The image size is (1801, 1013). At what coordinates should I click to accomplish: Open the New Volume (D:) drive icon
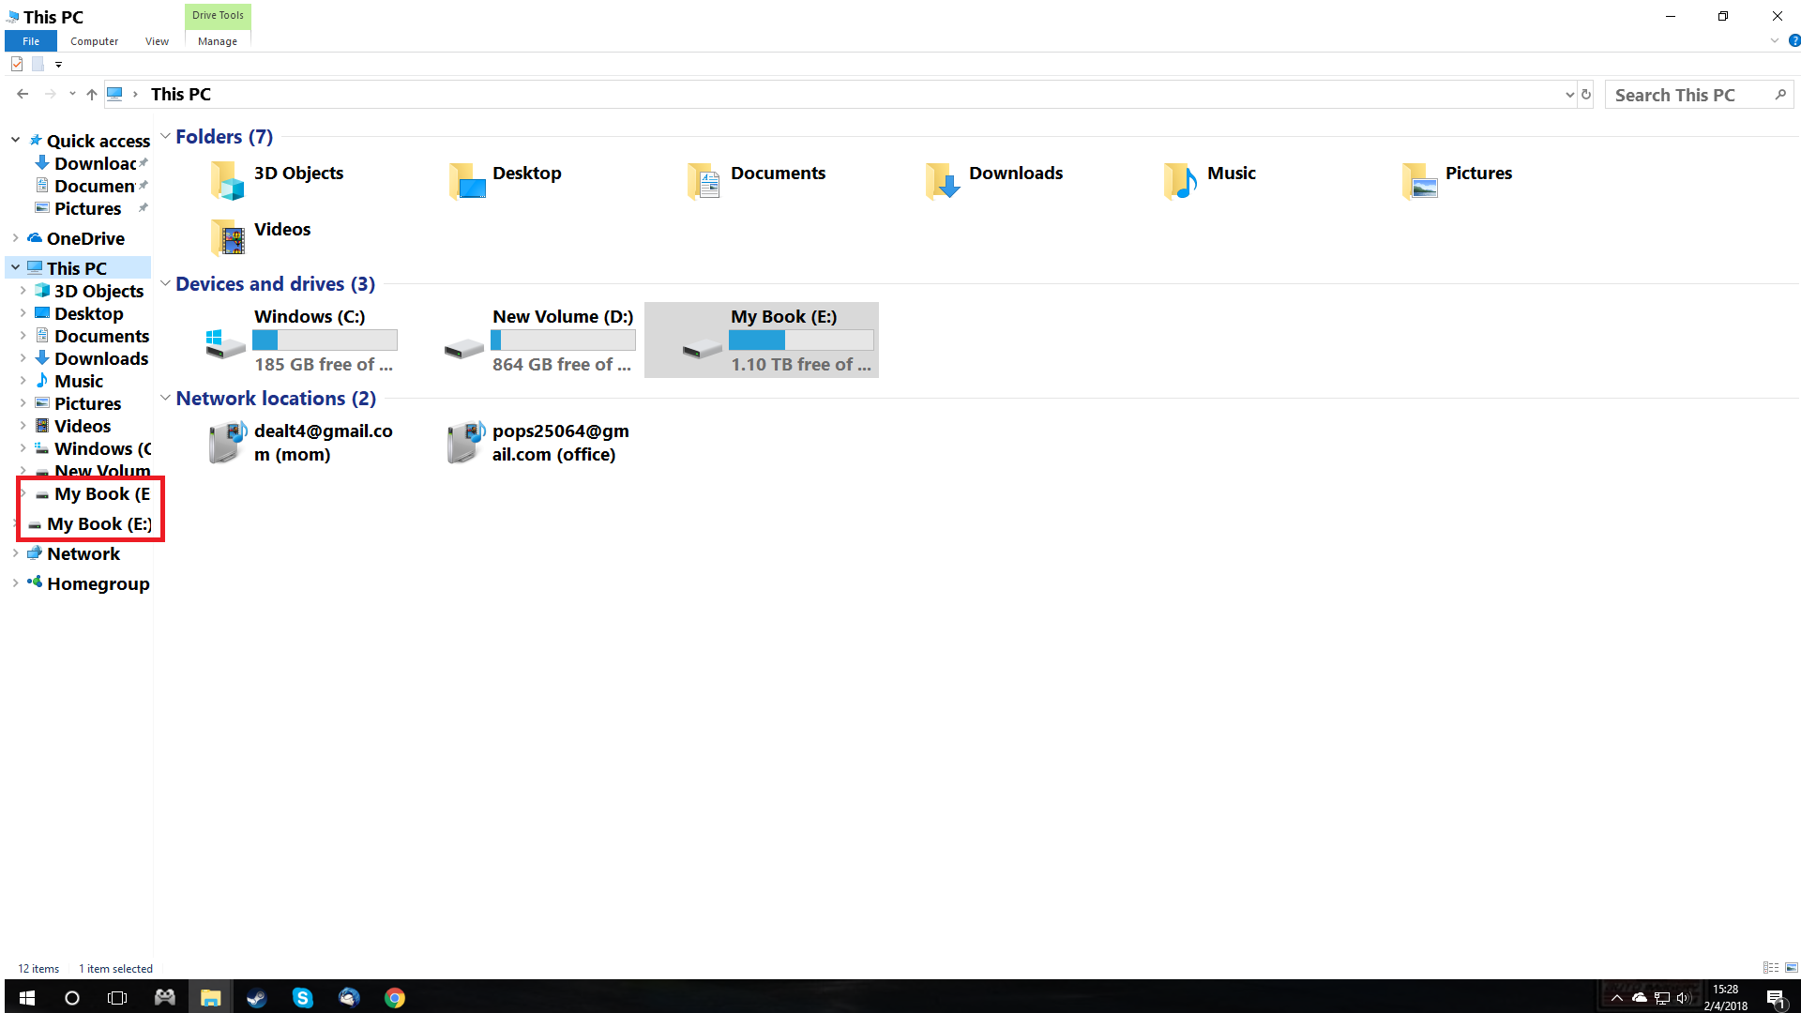(x=463, y=349)
